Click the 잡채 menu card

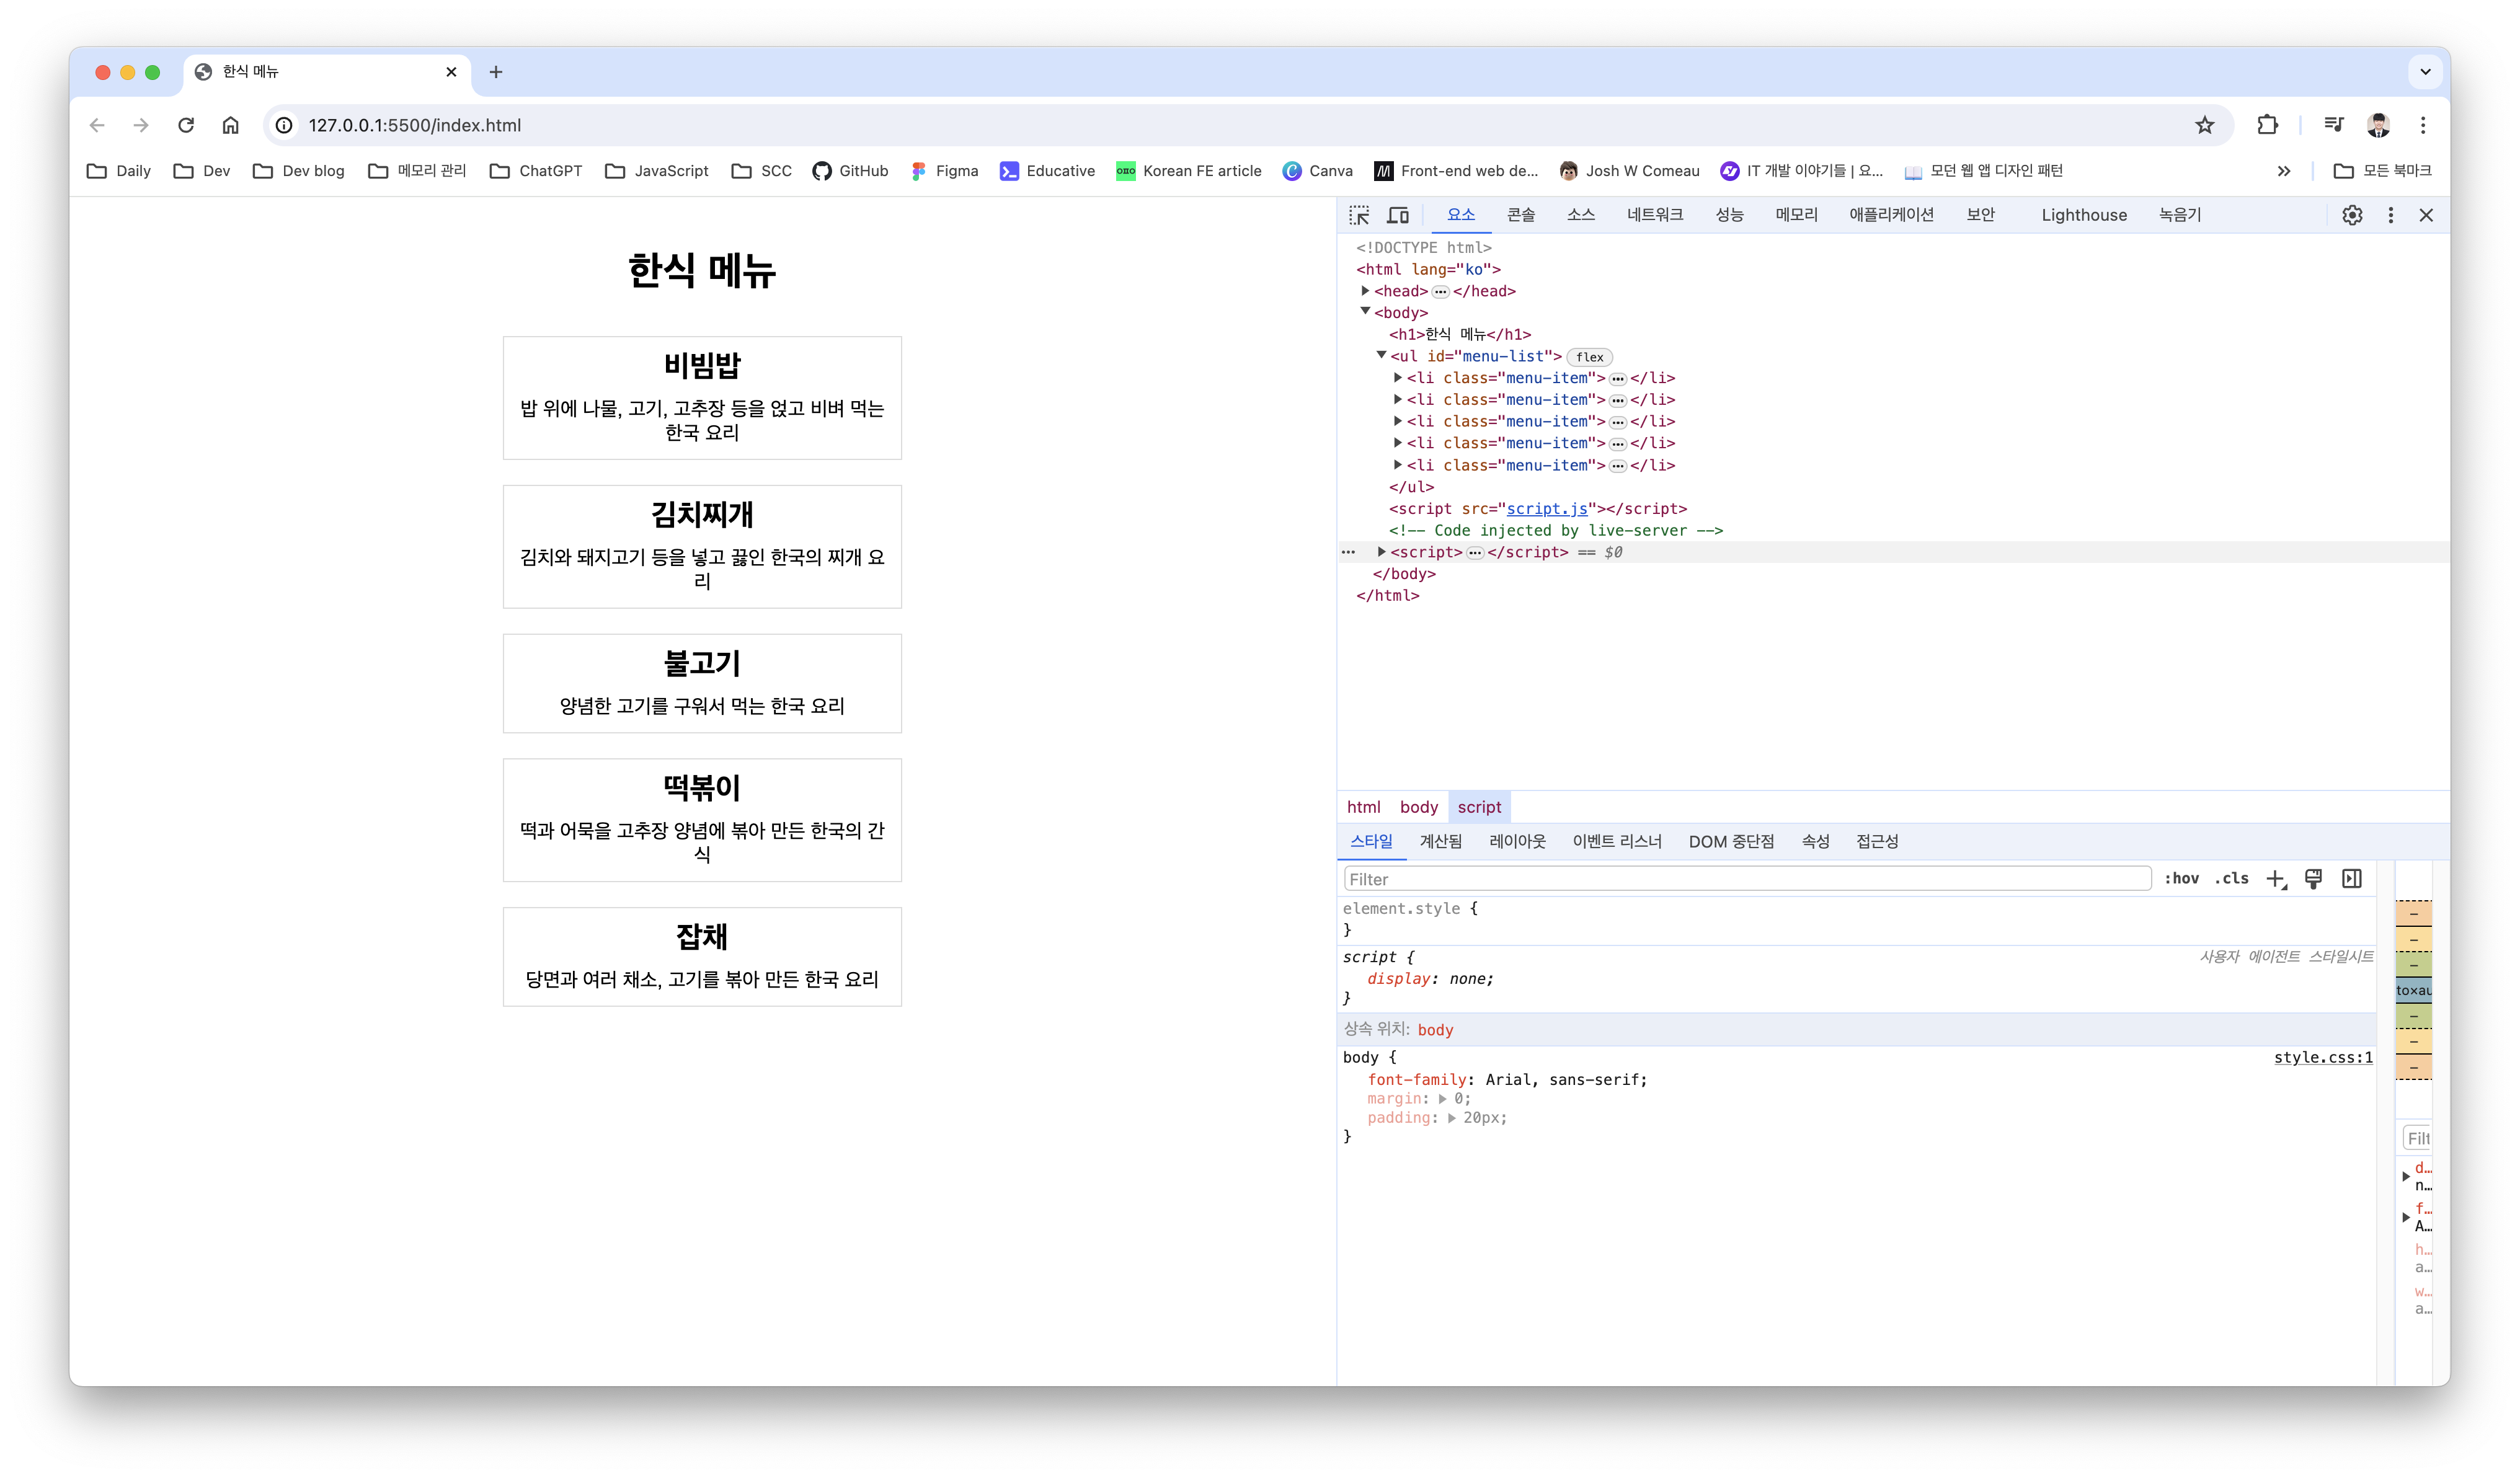coord(702,957)
